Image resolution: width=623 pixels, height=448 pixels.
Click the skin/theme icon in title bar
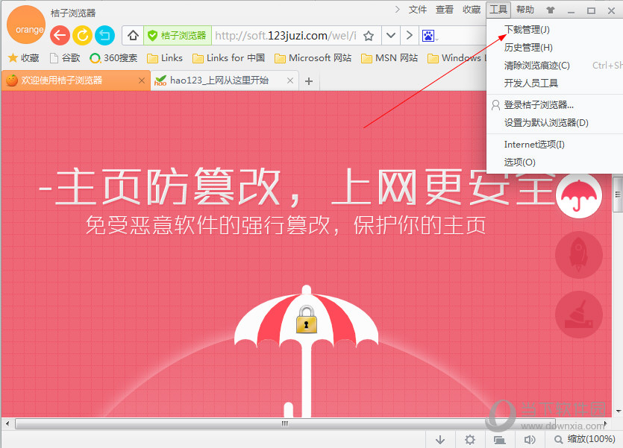549,10
